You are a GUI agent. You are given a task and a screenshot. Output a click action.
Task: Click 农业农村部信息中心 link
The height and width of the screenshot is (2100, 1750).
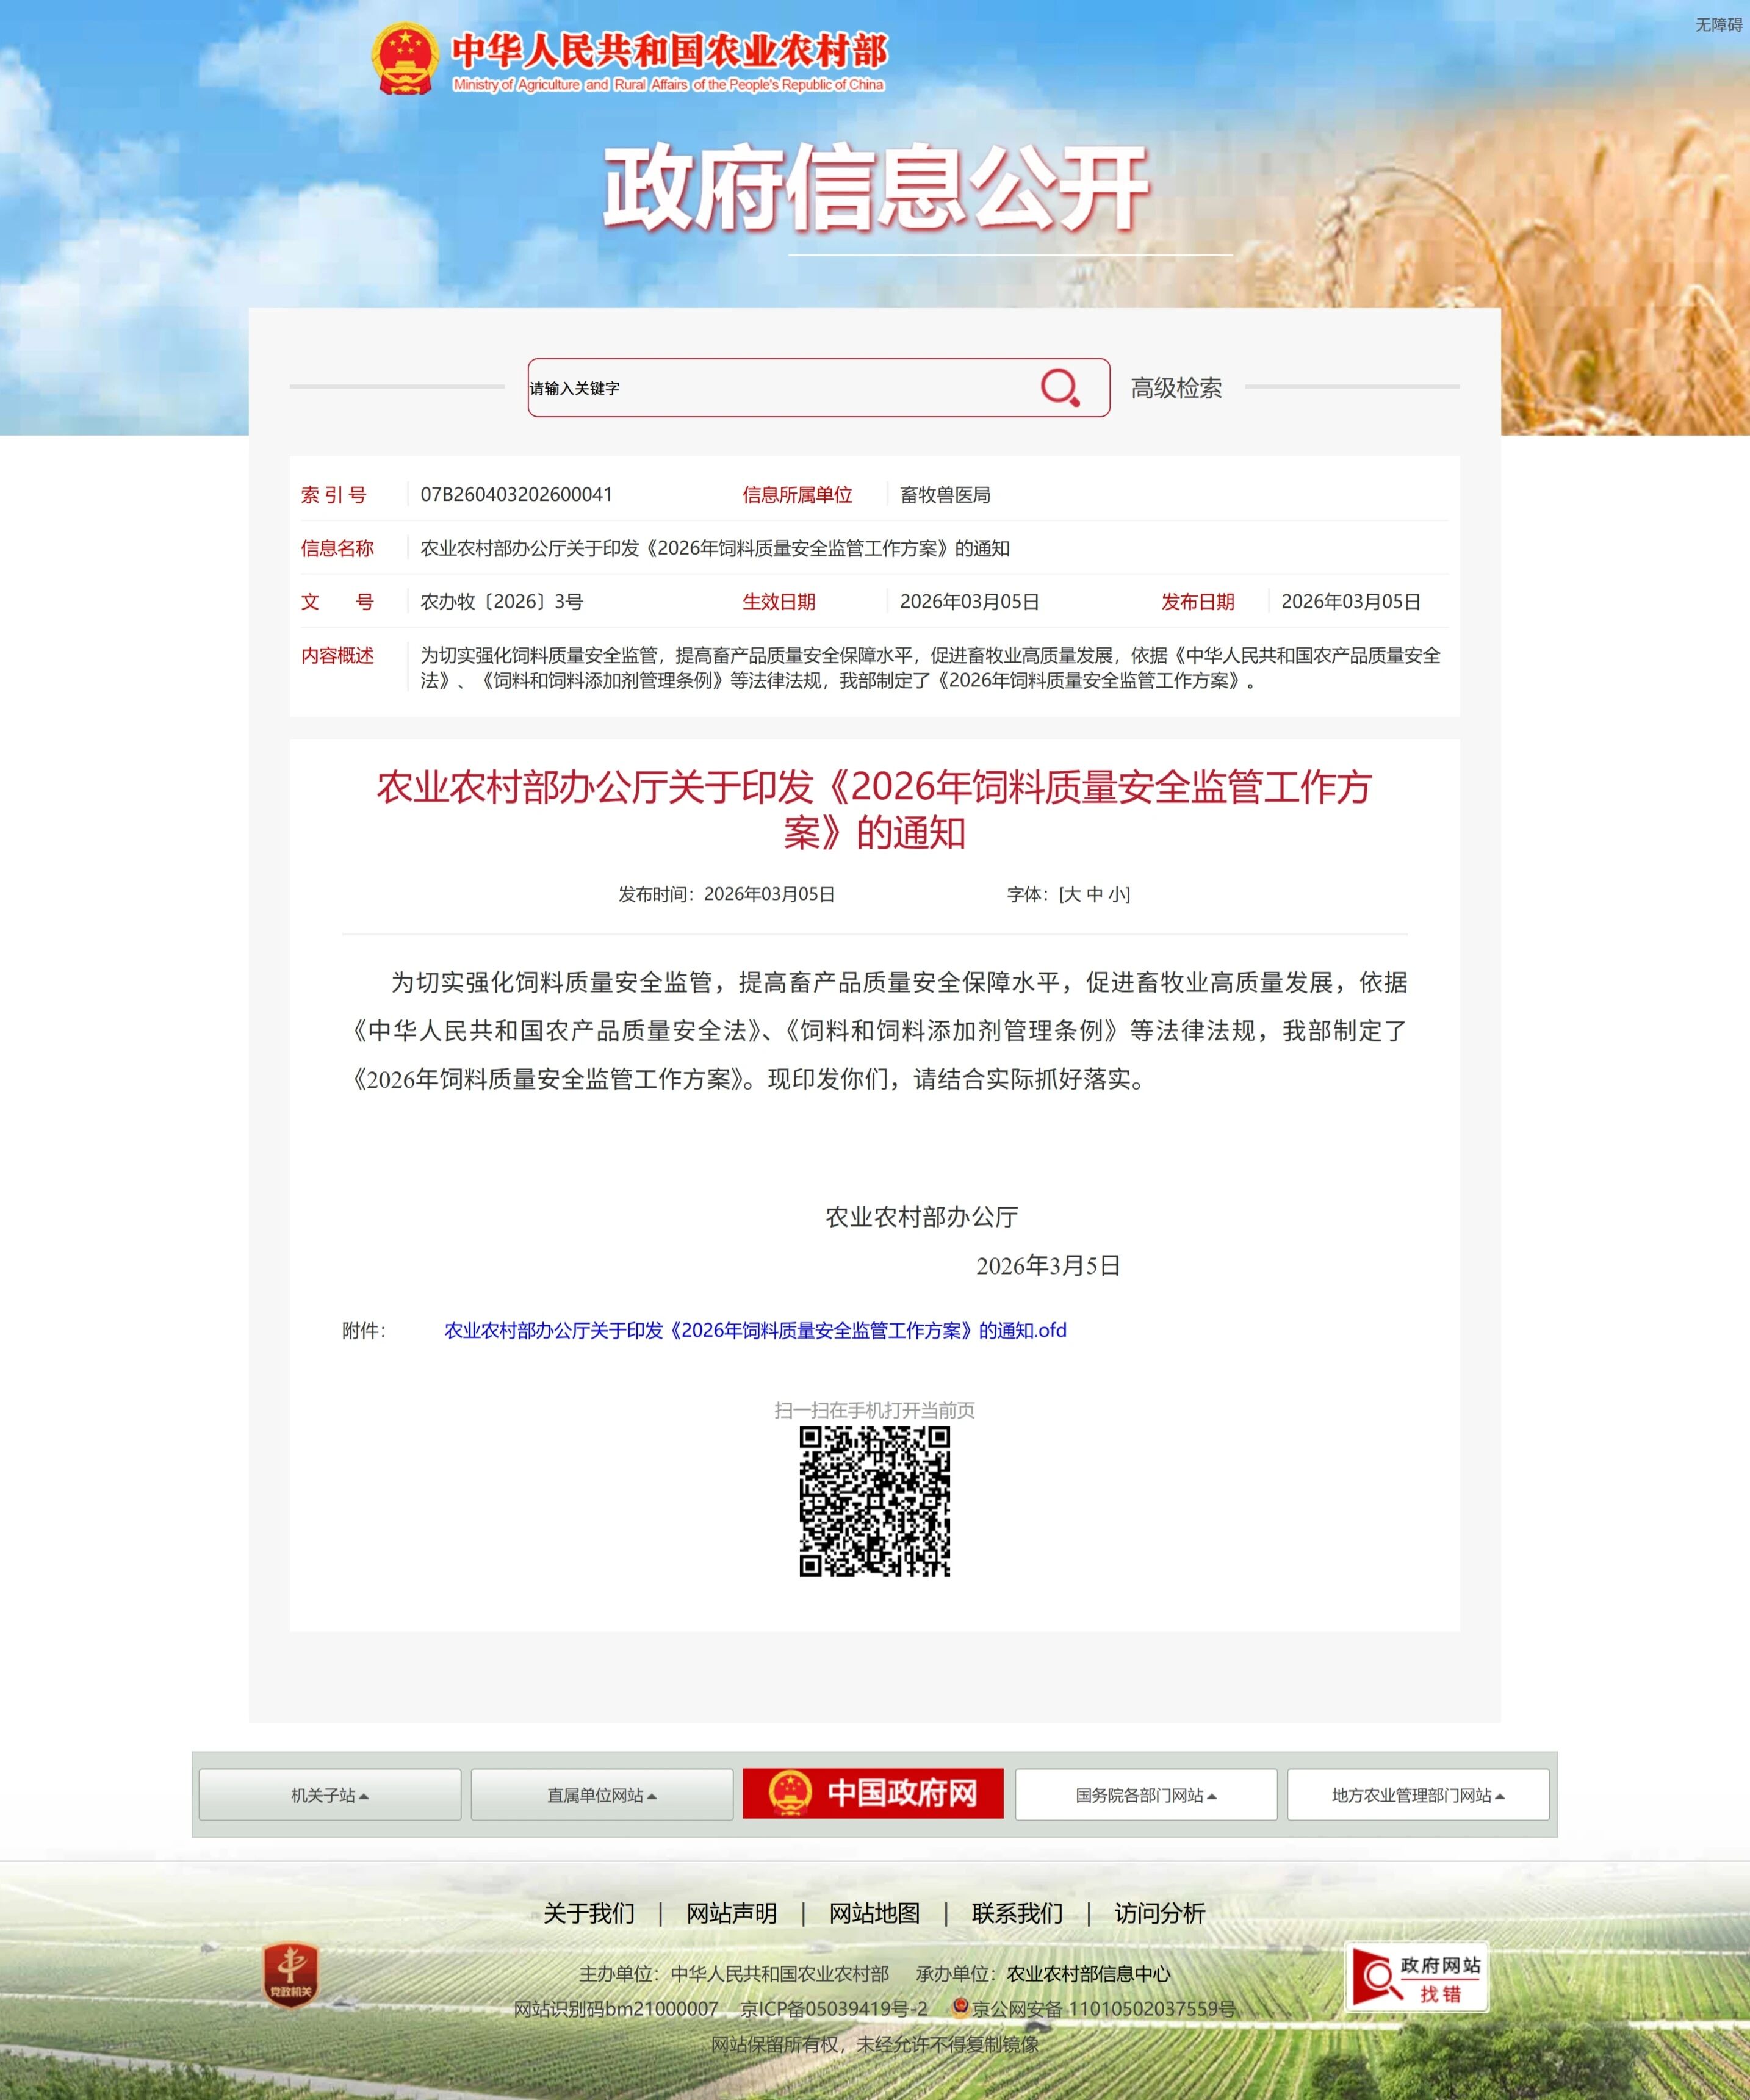click(x=1088, y=1973)
